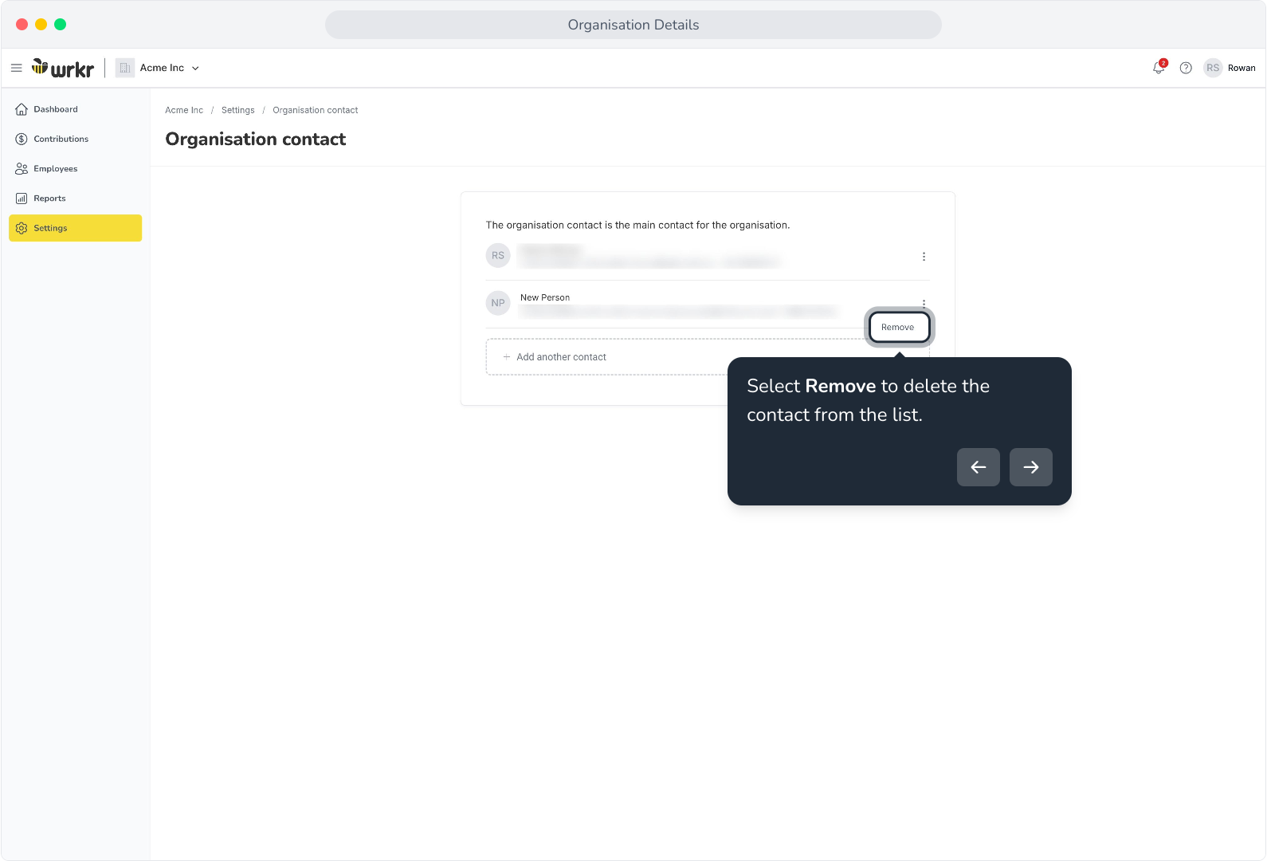Click the Acme Inc building icon
1267x861 pixels.
pyautogui.click(x=125, y=68)
